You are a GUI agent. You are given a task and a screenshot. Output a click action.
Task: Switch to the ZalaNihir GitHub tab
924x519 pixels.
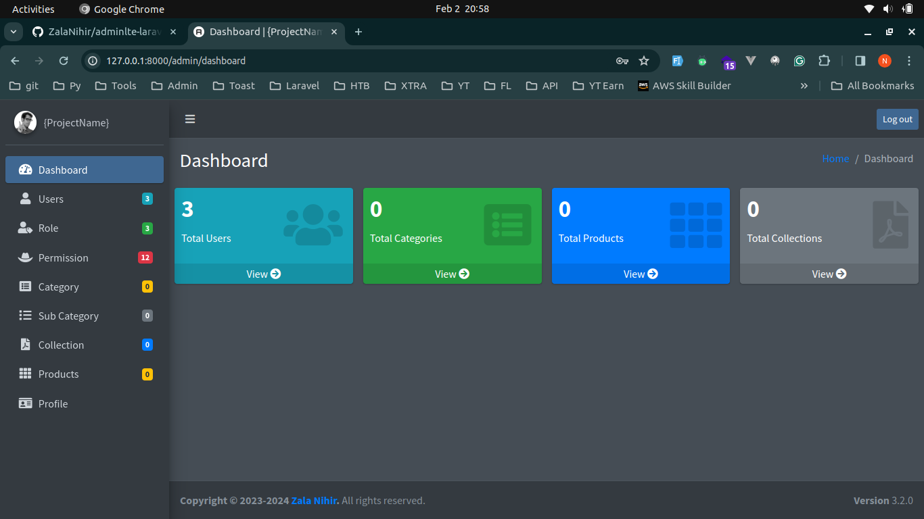click(x=103, y=32)
